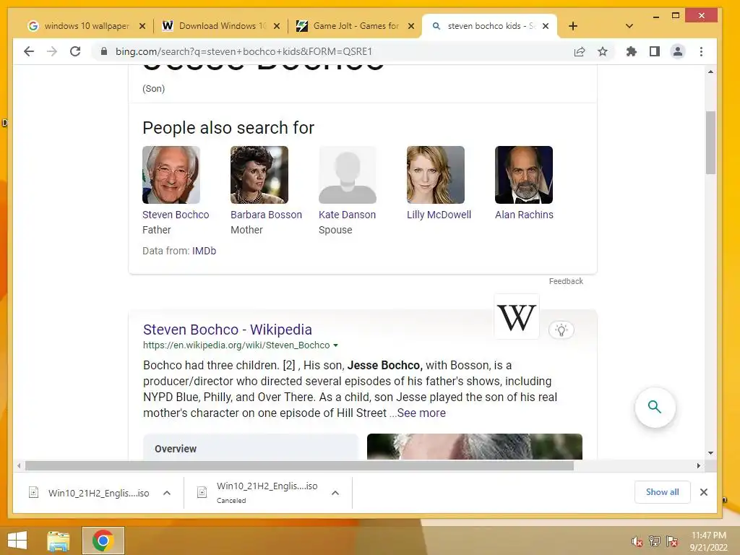Switch to Game Jolt tab
740x555 pixels.
tap(356, 26)
